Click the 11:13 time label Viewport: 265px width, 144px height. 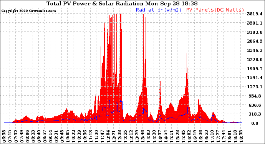pos(91,136)
